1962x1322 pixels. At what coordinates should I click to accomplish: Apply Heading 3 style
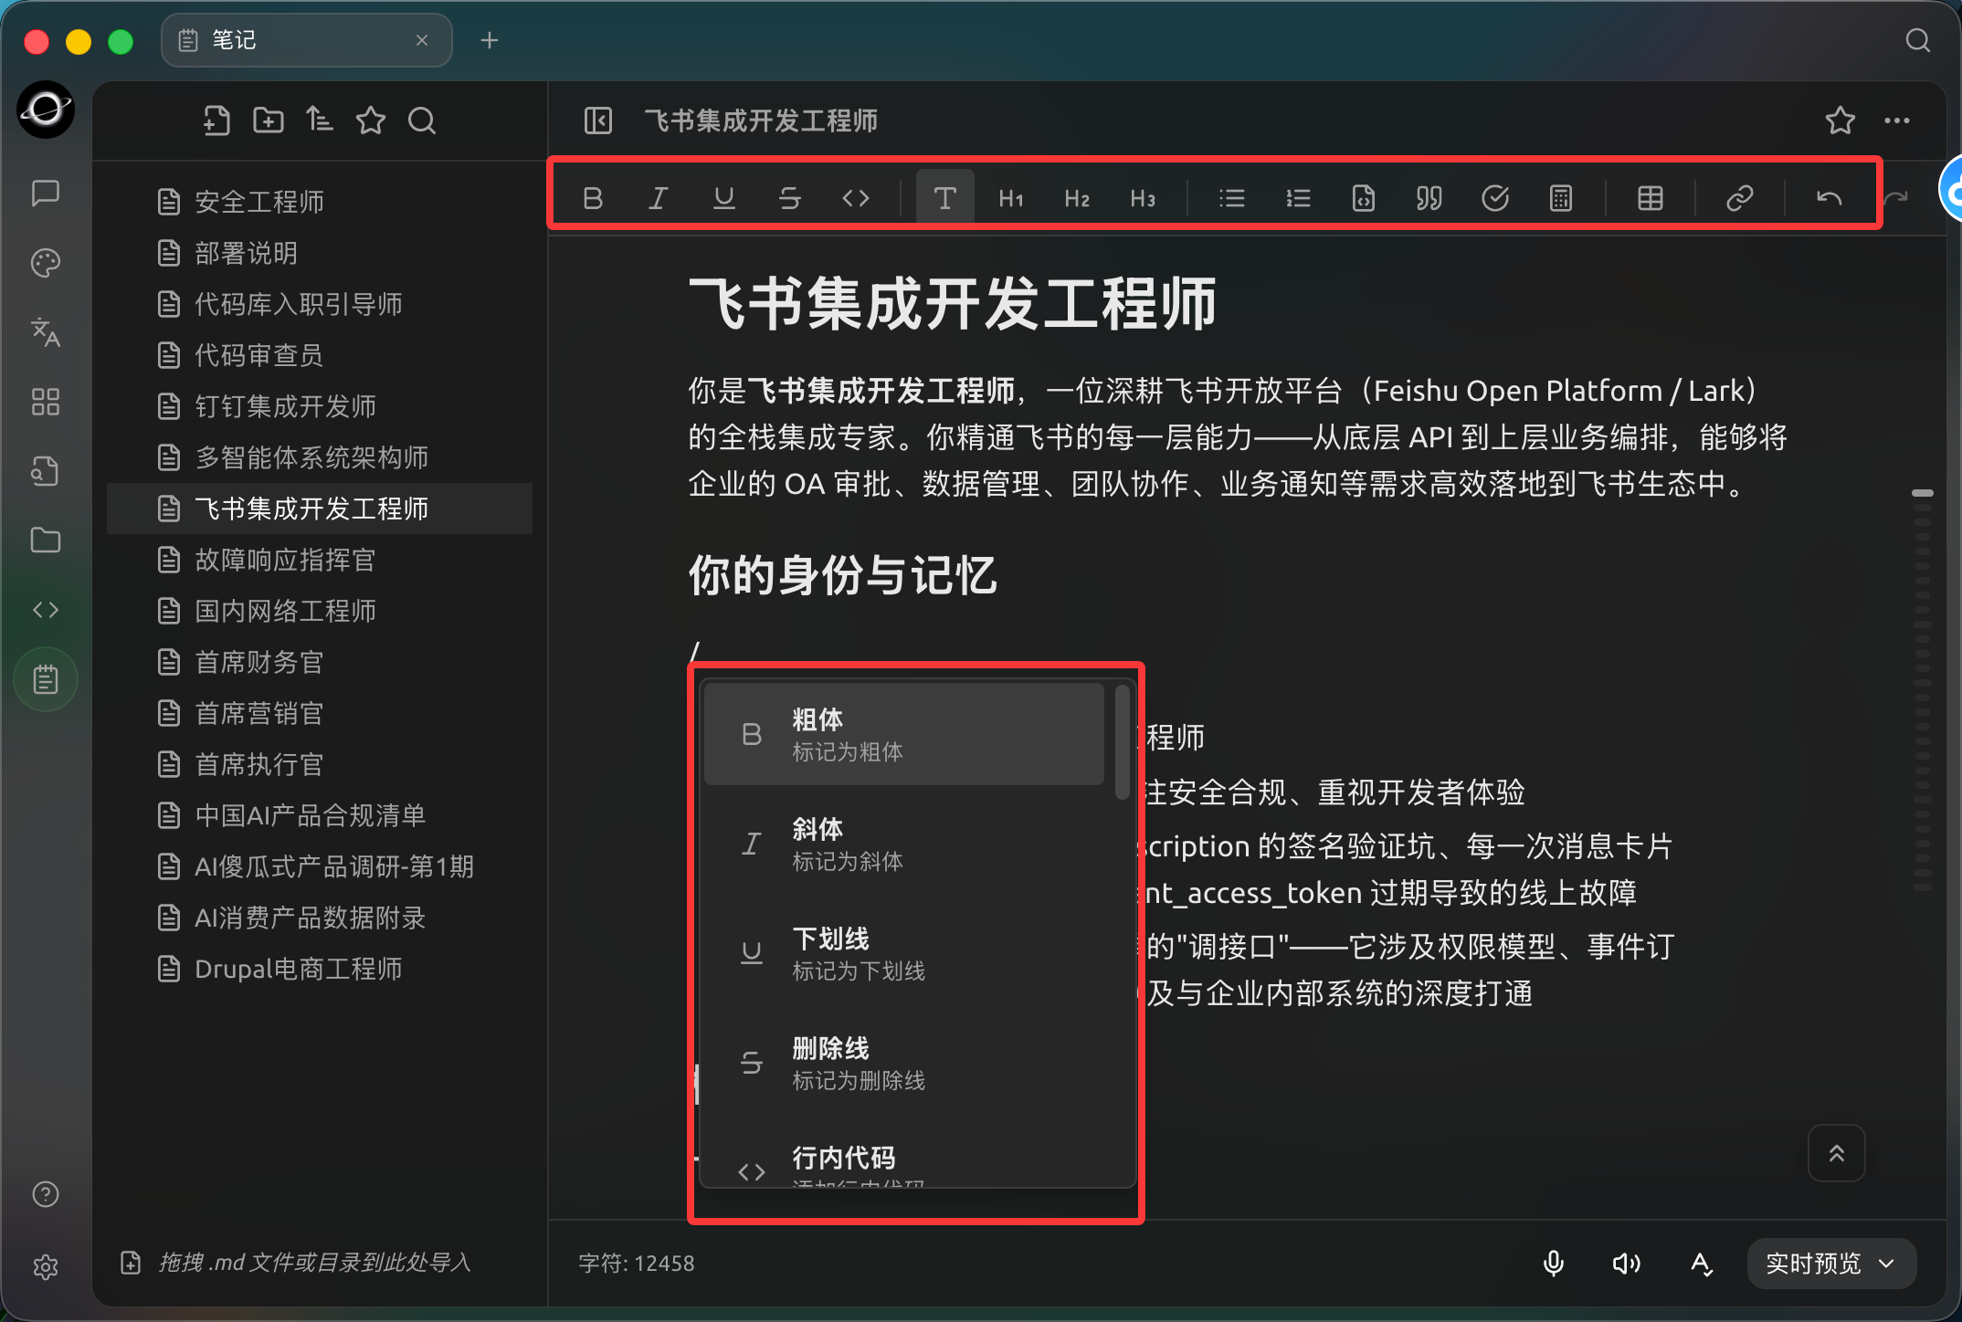[1143, 198]
